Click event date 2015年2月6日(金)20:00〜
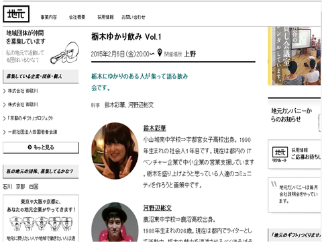This screenshot has height=242, width=322. click(x=123, y=54)
